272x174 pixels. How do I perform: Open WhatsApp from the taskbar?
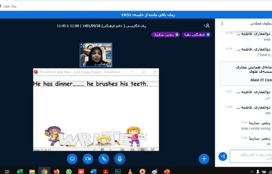[x=69, y=171]
